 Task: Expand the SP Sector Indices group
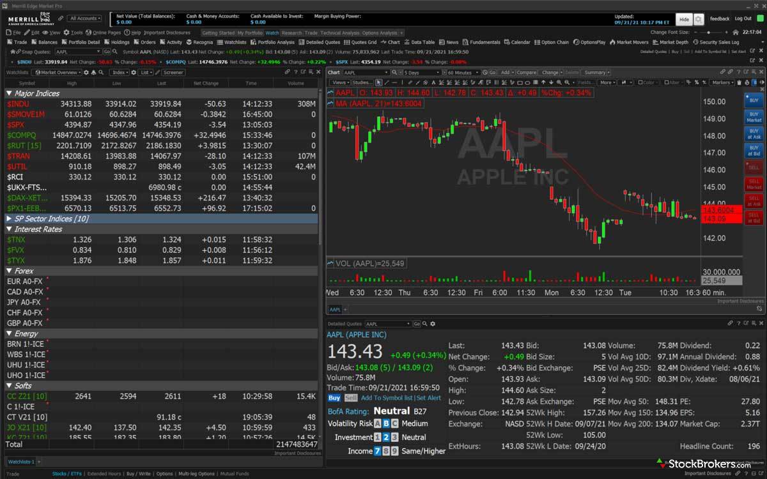(x=9, y=219)
